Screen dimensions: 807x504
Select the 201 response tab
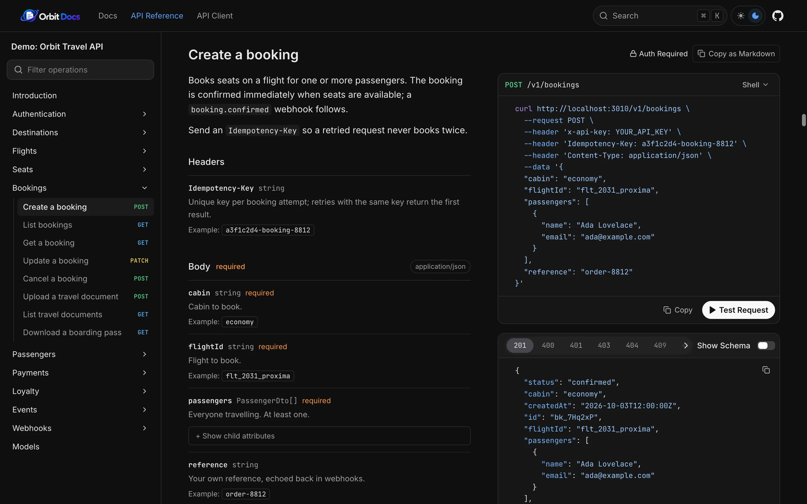pyautogui.click(x=520, y=346)
